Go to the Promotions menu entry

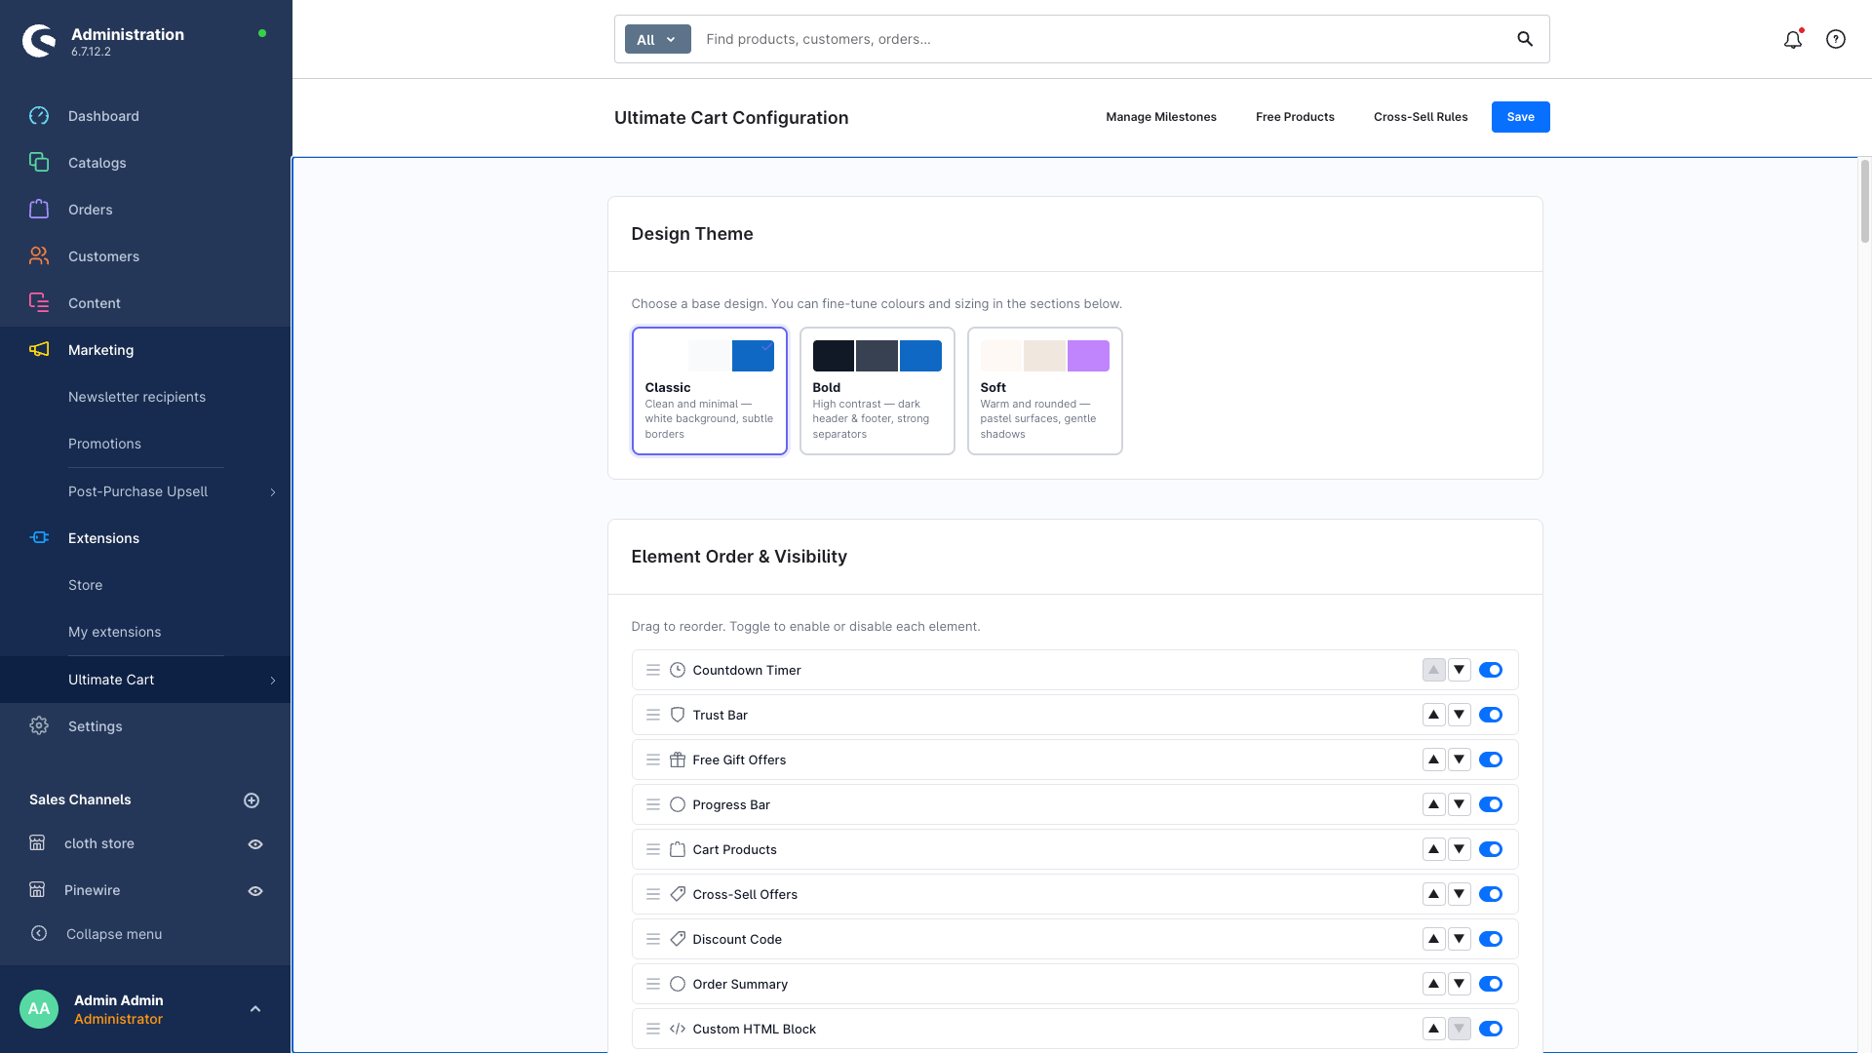(104, 444)
